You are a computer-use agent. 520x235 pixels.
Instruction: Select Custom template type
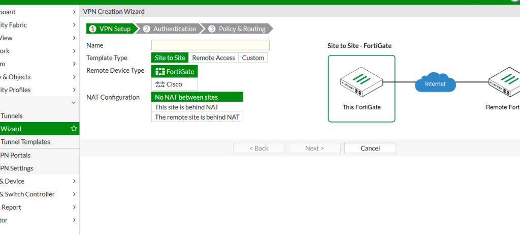click(x=253, y=58)
